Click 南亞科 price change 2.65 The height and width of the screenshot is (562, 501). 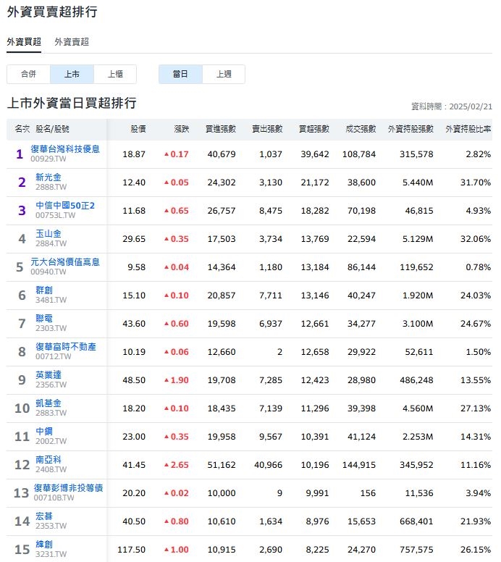coord(177,465)
